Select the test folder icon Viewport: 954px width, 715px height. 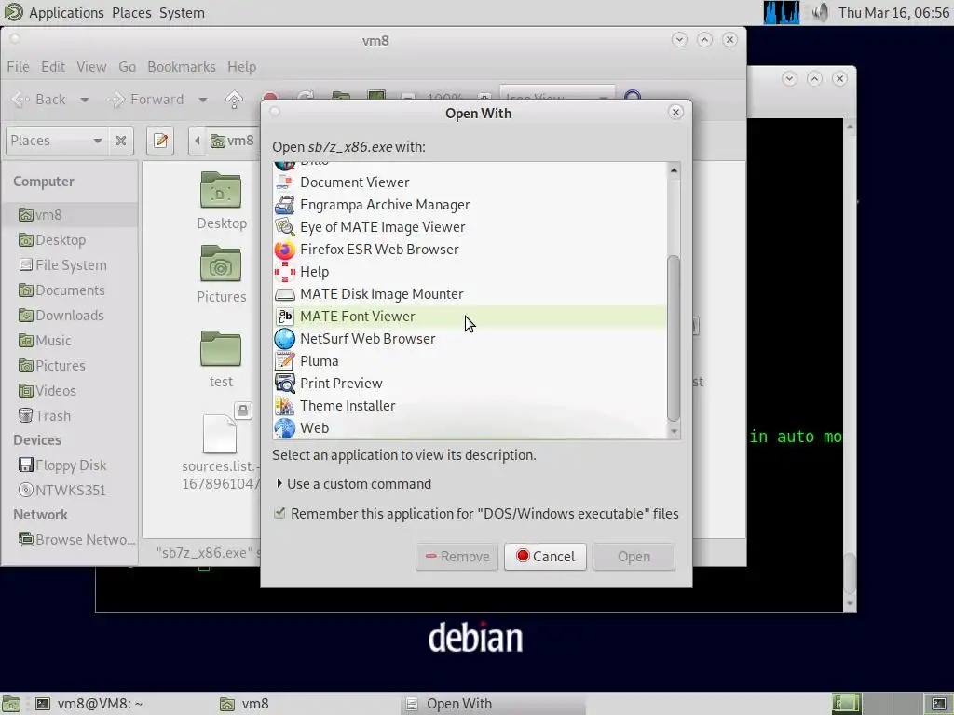221,348
